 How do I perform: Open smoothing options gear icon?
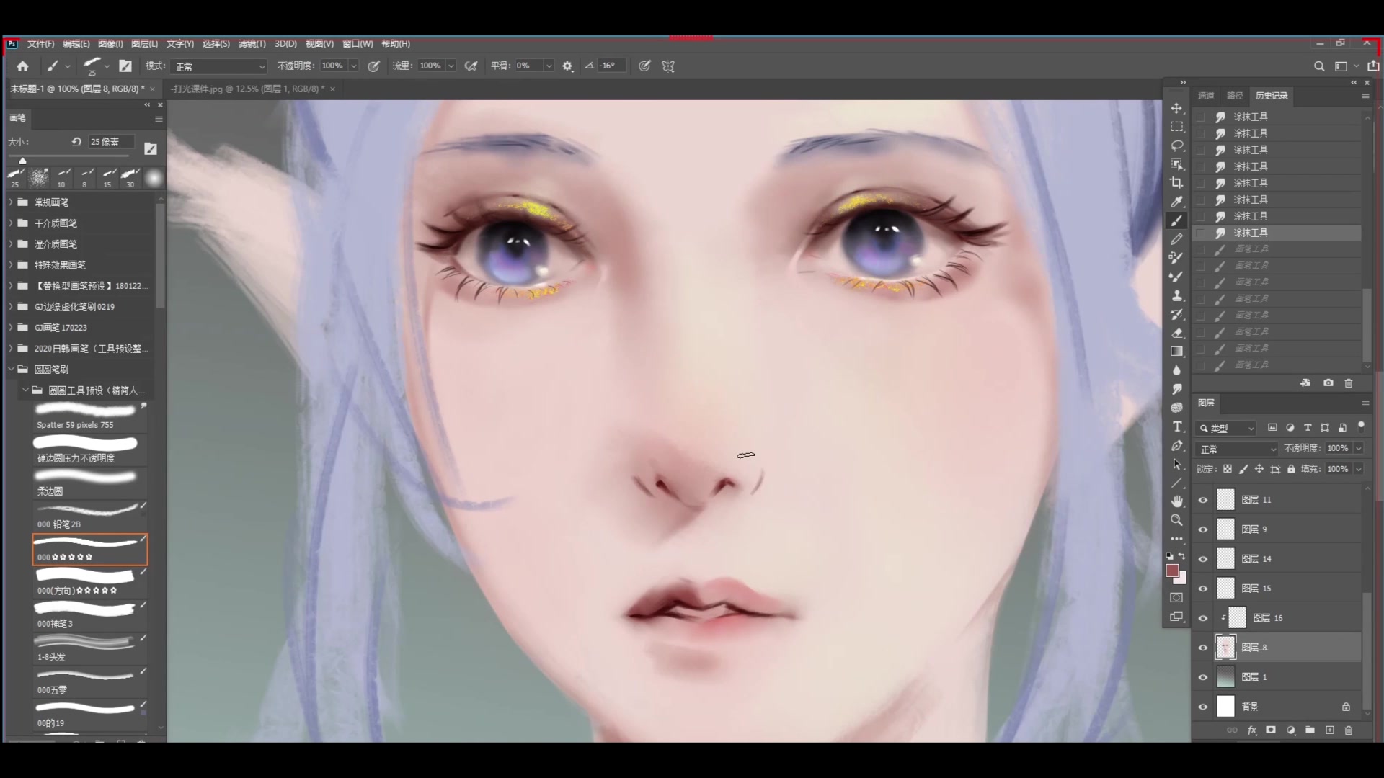(x=567, y=66)
